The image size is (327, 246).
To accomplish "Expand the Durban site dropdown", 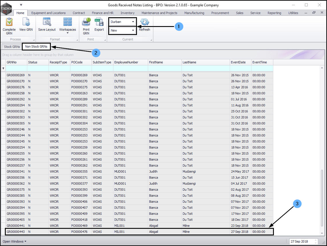I will coord(133,22).
